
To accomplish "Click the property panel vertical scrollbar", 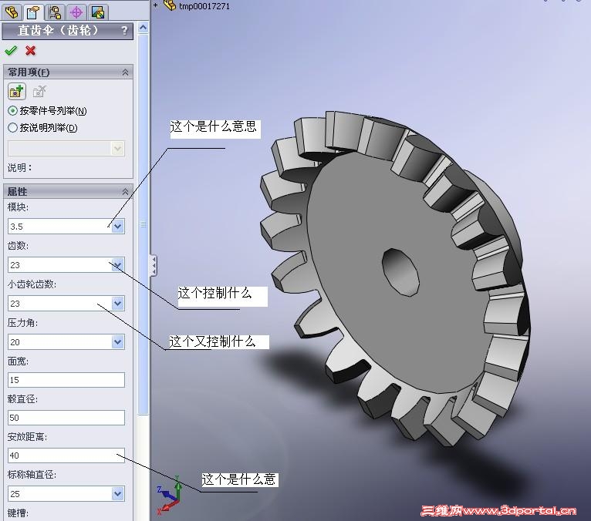I will pos(144,224).
